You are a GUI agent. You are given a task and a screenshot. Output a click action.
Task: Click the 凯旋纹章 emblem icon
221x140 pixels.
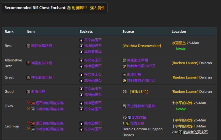[129, 118]
